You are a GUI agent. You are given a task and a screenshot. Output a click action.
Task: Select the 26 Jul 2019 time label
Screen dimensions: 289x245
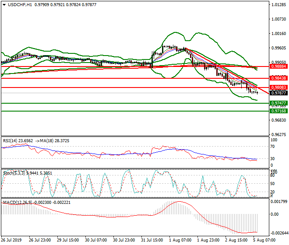coord(11,240)
